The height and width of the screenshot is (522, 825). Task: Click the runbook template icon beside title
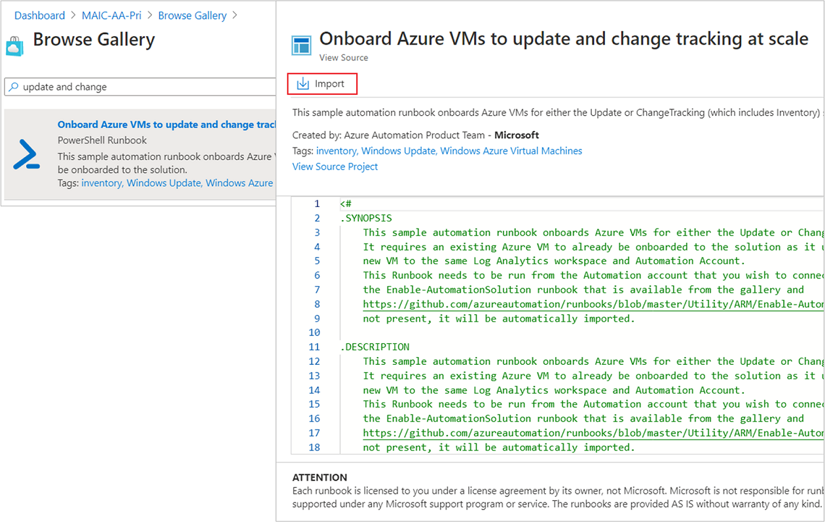pyautogui.click(x=301, y=45)
